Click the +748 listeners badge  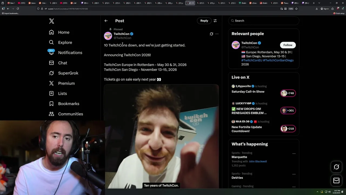[288, 93]
